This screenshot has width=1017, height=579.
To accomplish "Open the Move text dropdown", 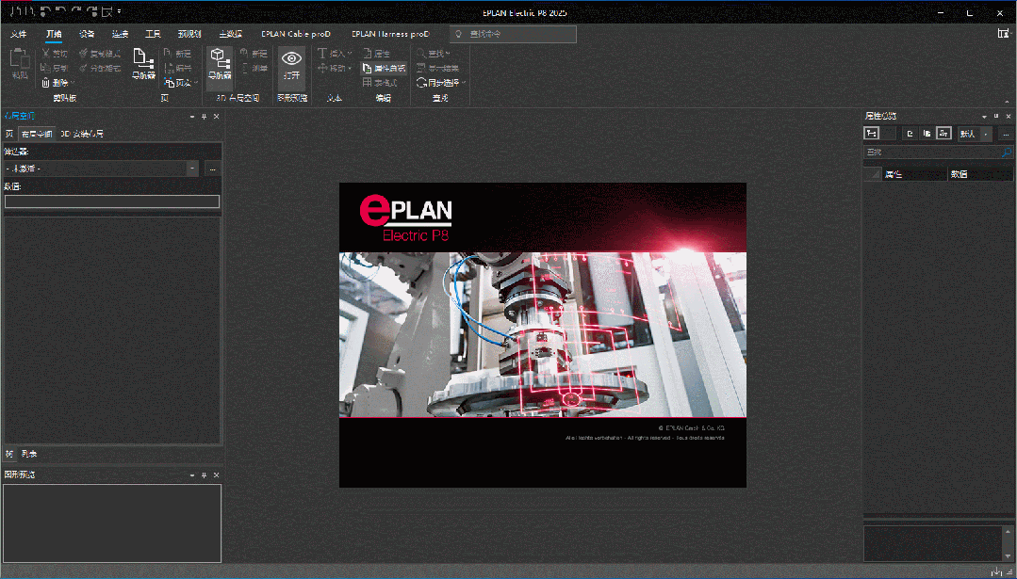I will tap(350, 68).
